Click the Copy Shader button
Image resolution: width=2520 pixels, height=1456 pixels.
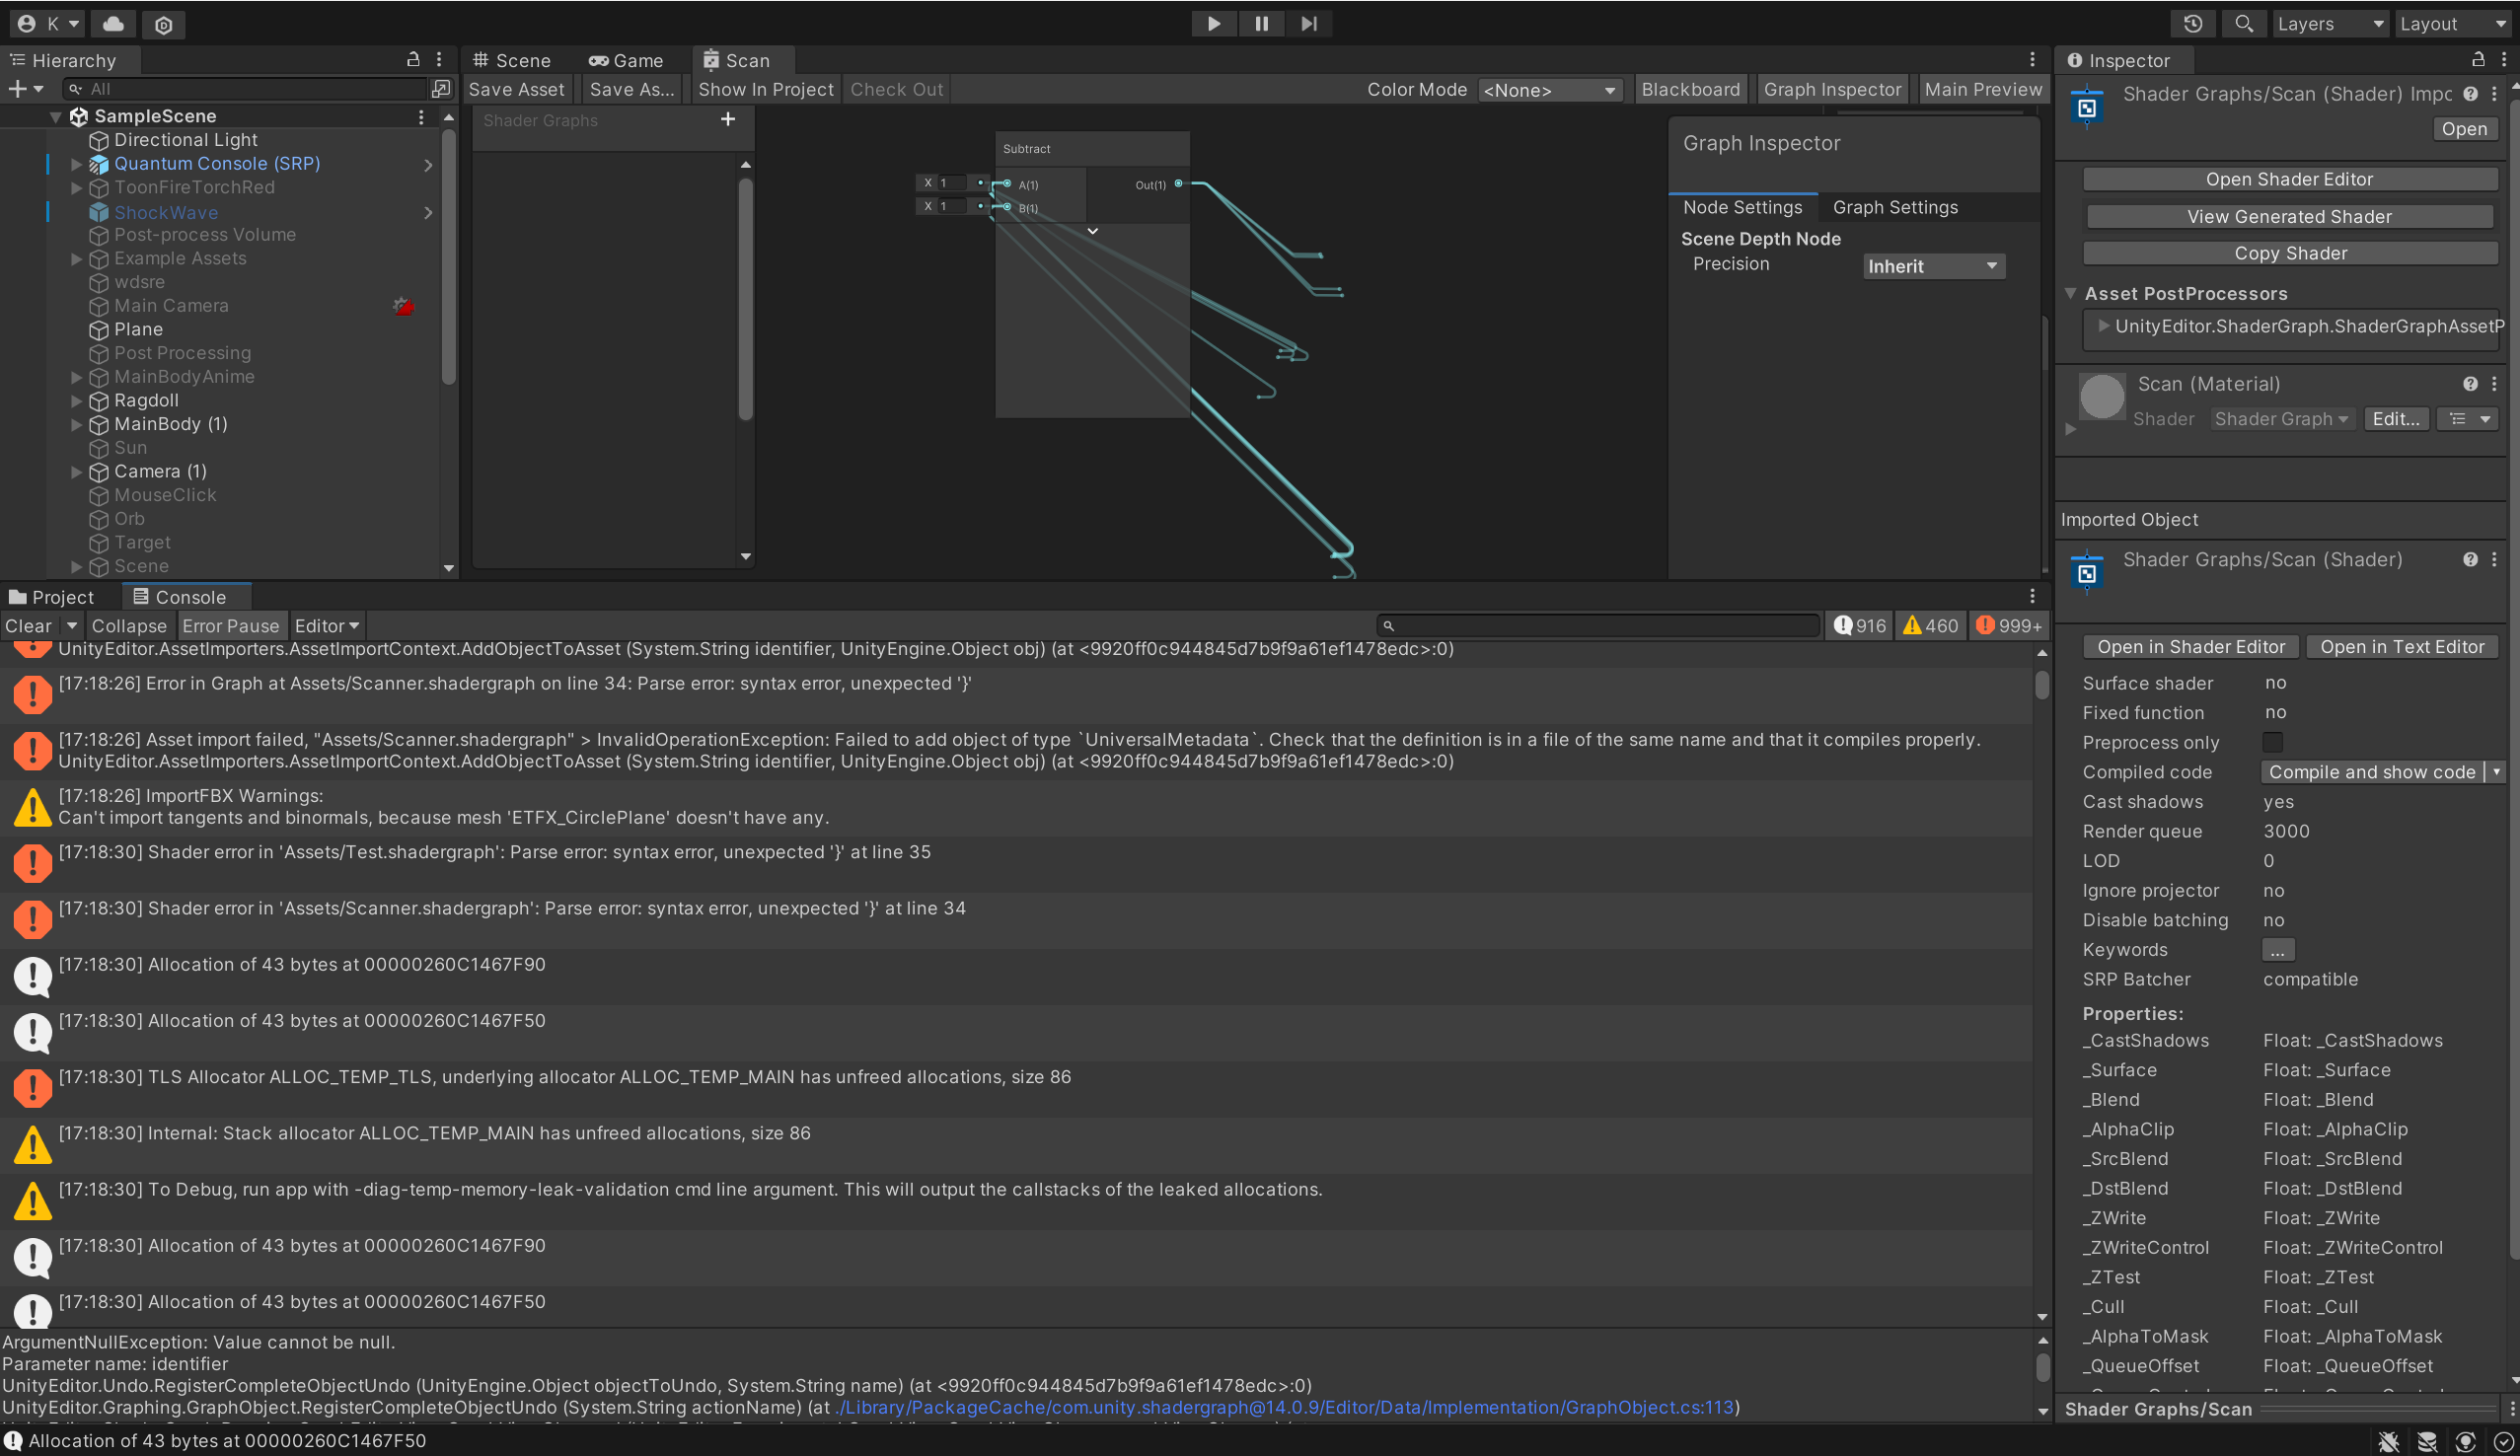click(2288, 252)
